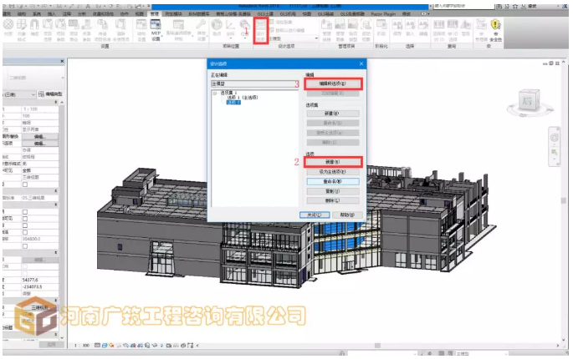573x359 pixels.
Task: Open the steering wheel on navigation bar
Action: click(555, 138)
